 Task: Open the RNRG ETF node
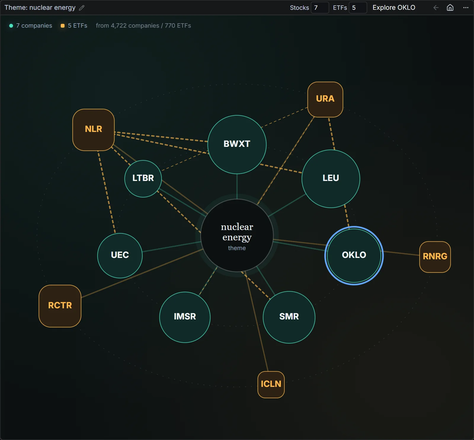(435, 257)
